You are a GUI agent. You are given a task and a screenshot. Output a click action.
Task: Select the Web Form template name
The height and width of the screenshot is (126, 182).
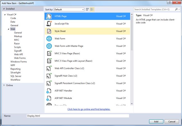(60, 39)
